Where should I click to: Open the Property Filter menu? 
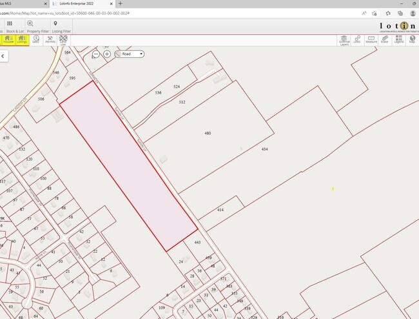pyautogui.click(x=38, y=26)
